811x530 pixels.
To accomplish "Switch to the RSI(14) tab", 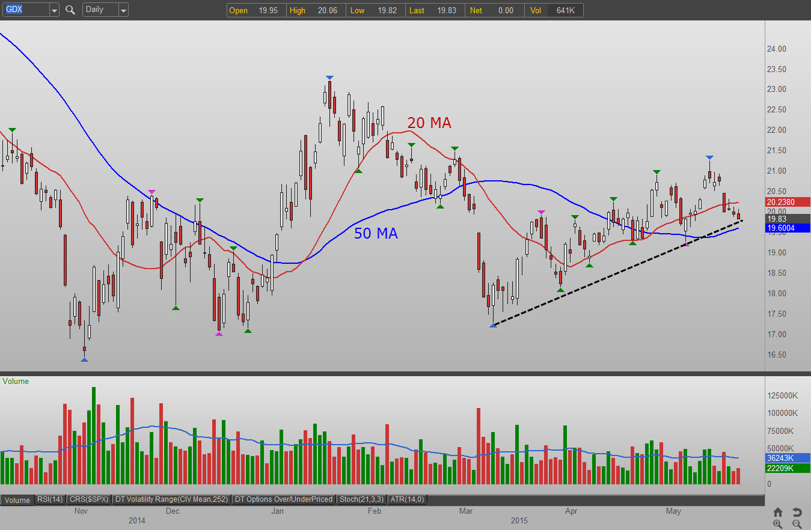I will pyautogui.click(x=50, y=499).
